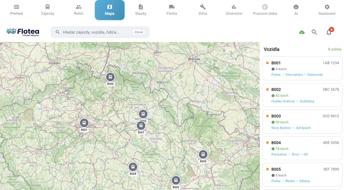The height and width of the screenshot is (190, 344).
Task: Click license plate 4DE 3456
Action: pos(331,143)
